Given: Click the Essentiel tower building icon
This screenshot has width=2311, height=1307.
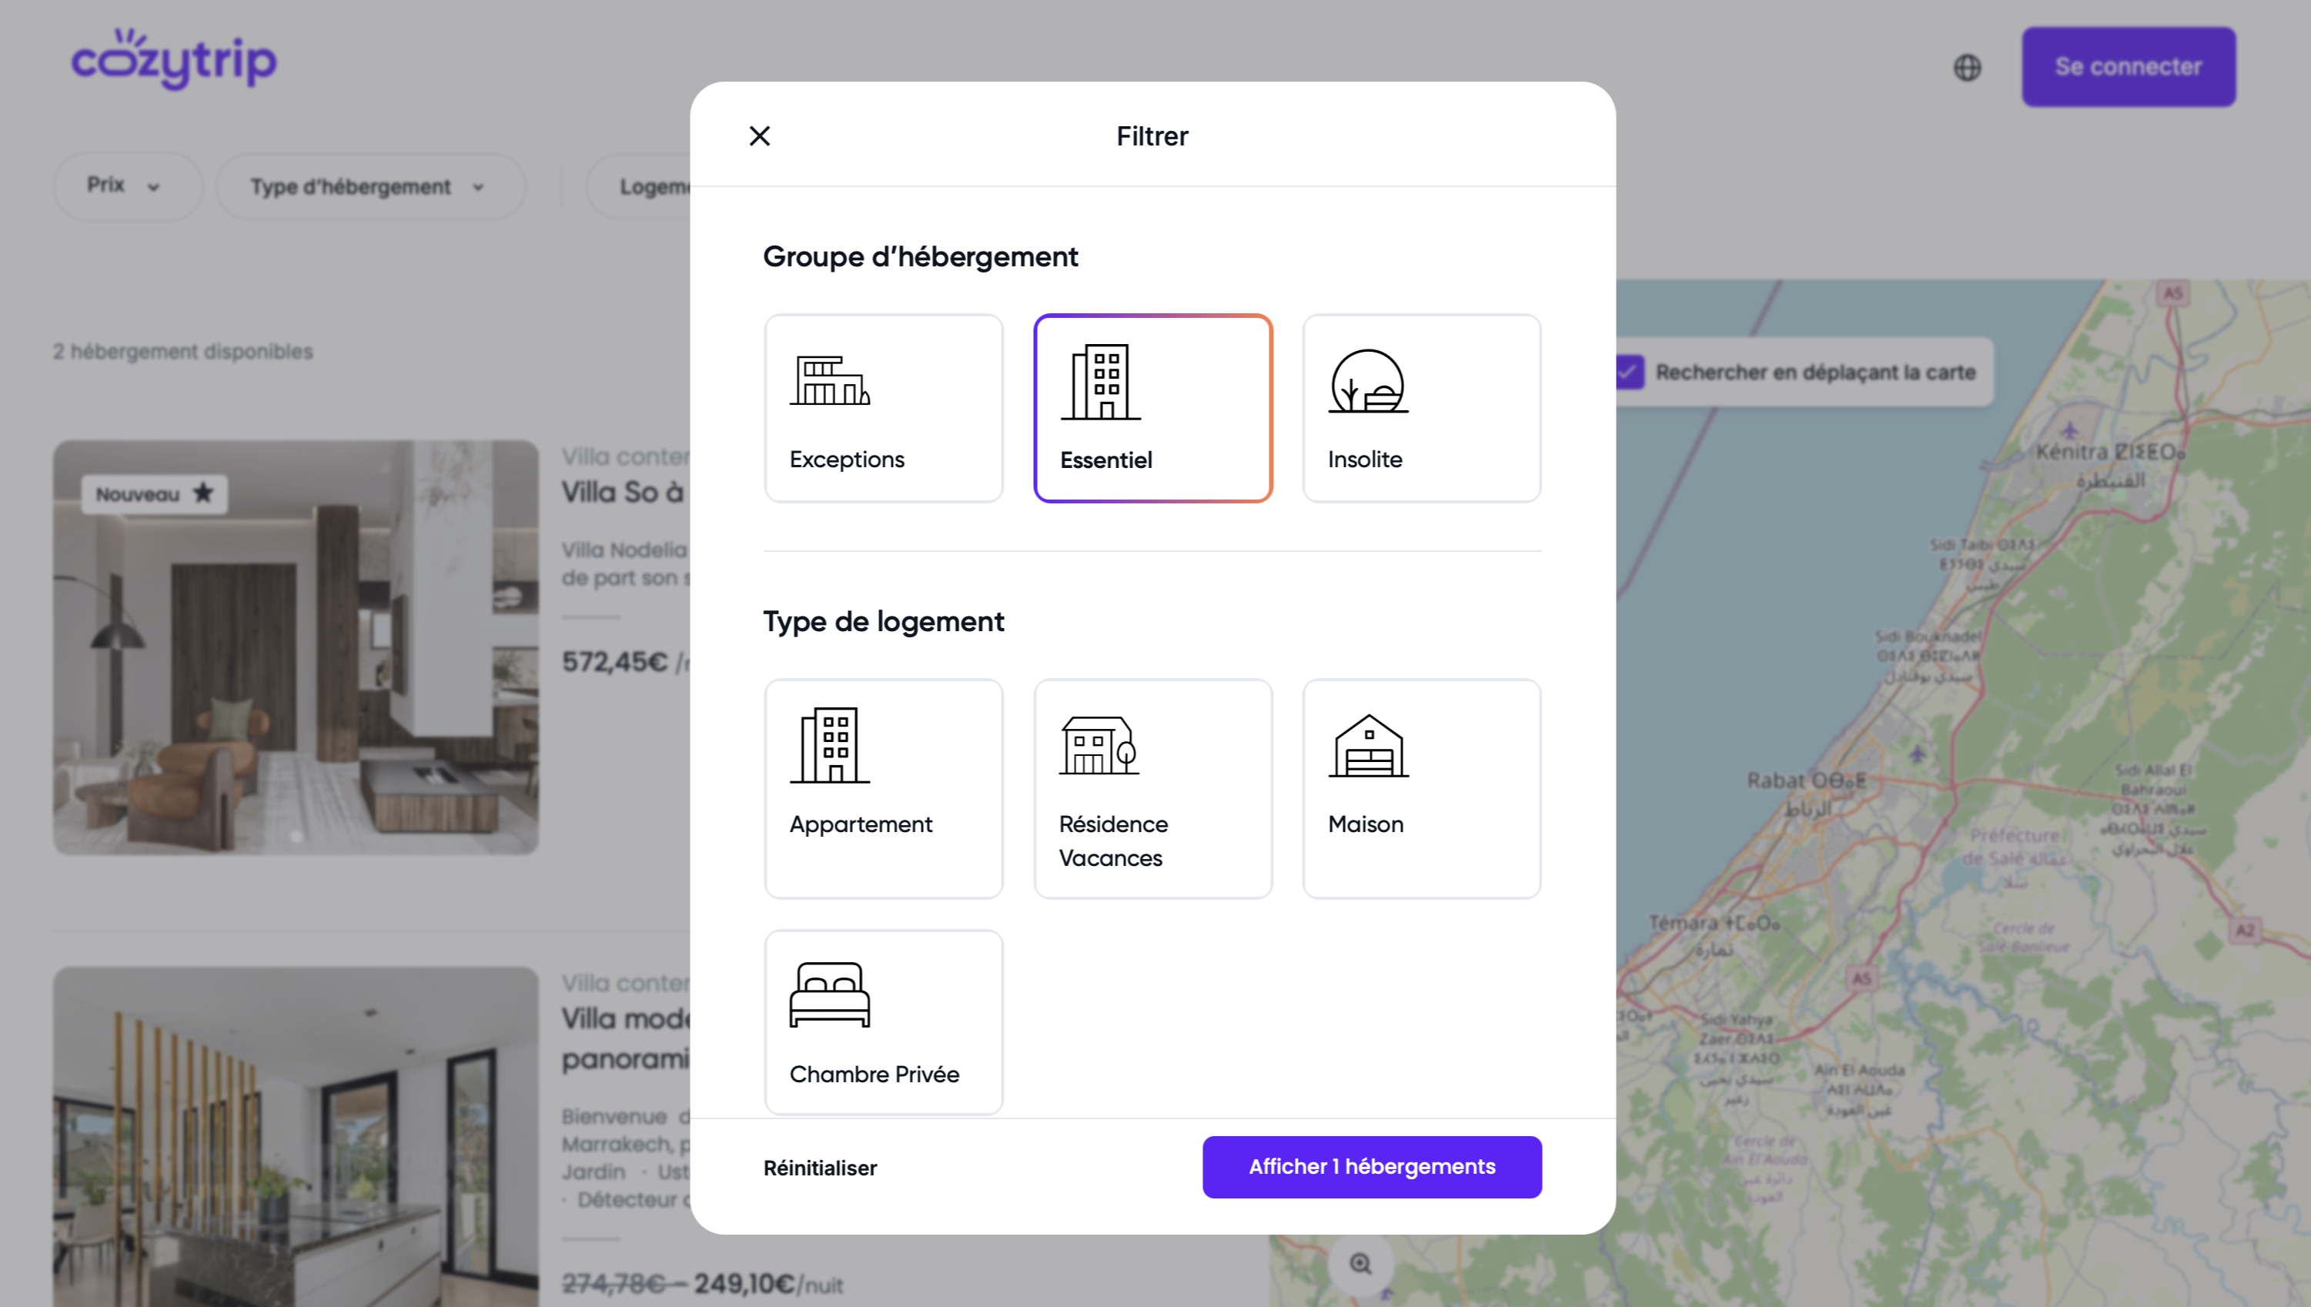Looking at the screenshot, I should tap(1100, 382).
